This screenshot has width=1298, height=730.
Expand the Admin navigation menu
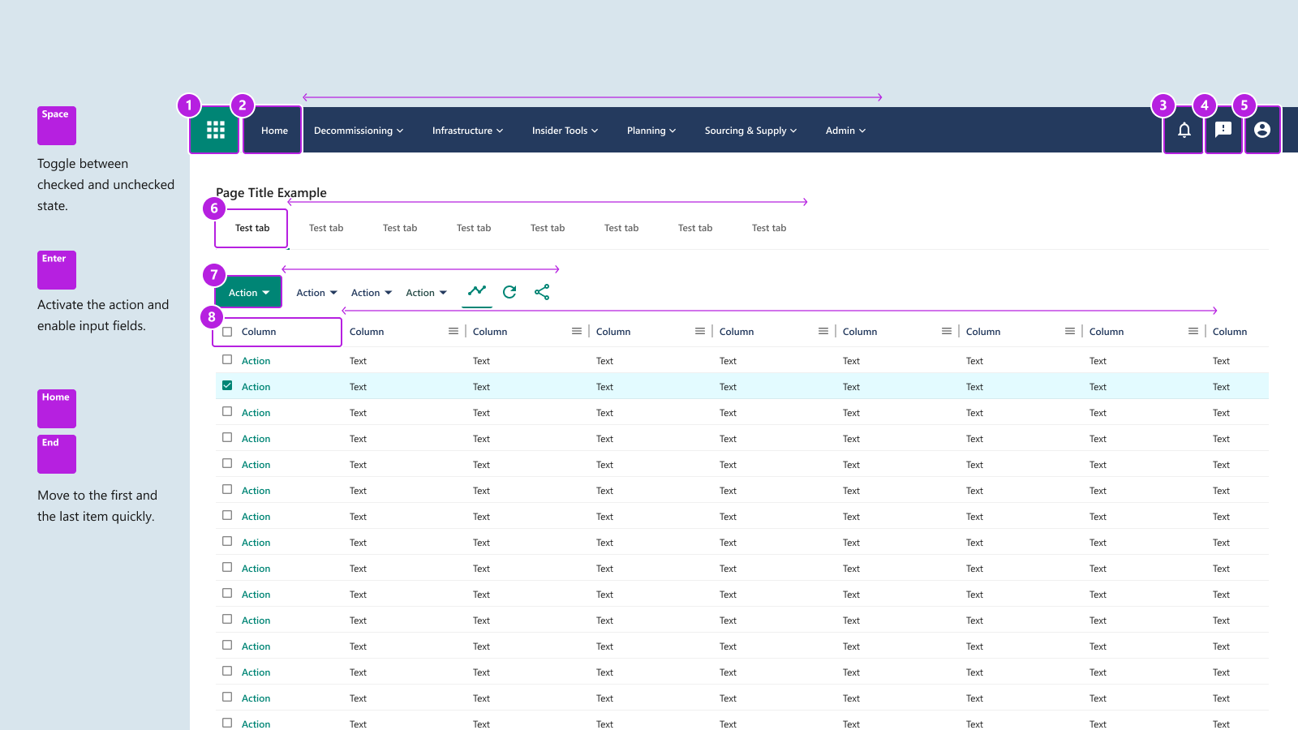845,131
